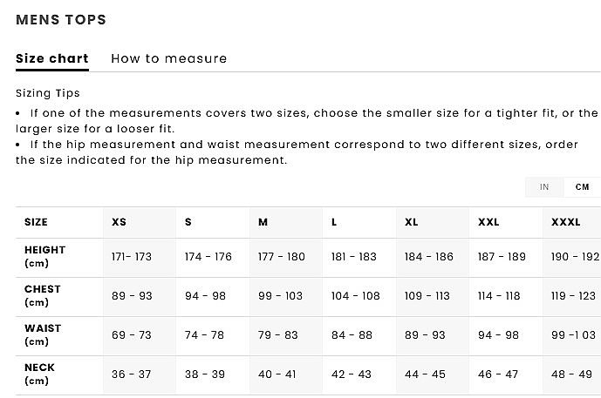Select the NECK (cm) row label

coord(39,374)
